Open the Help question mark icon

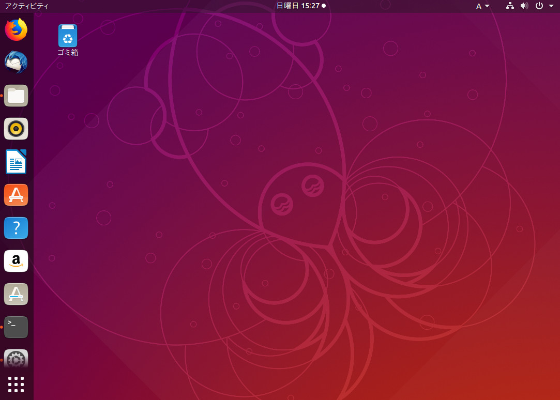pos(16,228)
